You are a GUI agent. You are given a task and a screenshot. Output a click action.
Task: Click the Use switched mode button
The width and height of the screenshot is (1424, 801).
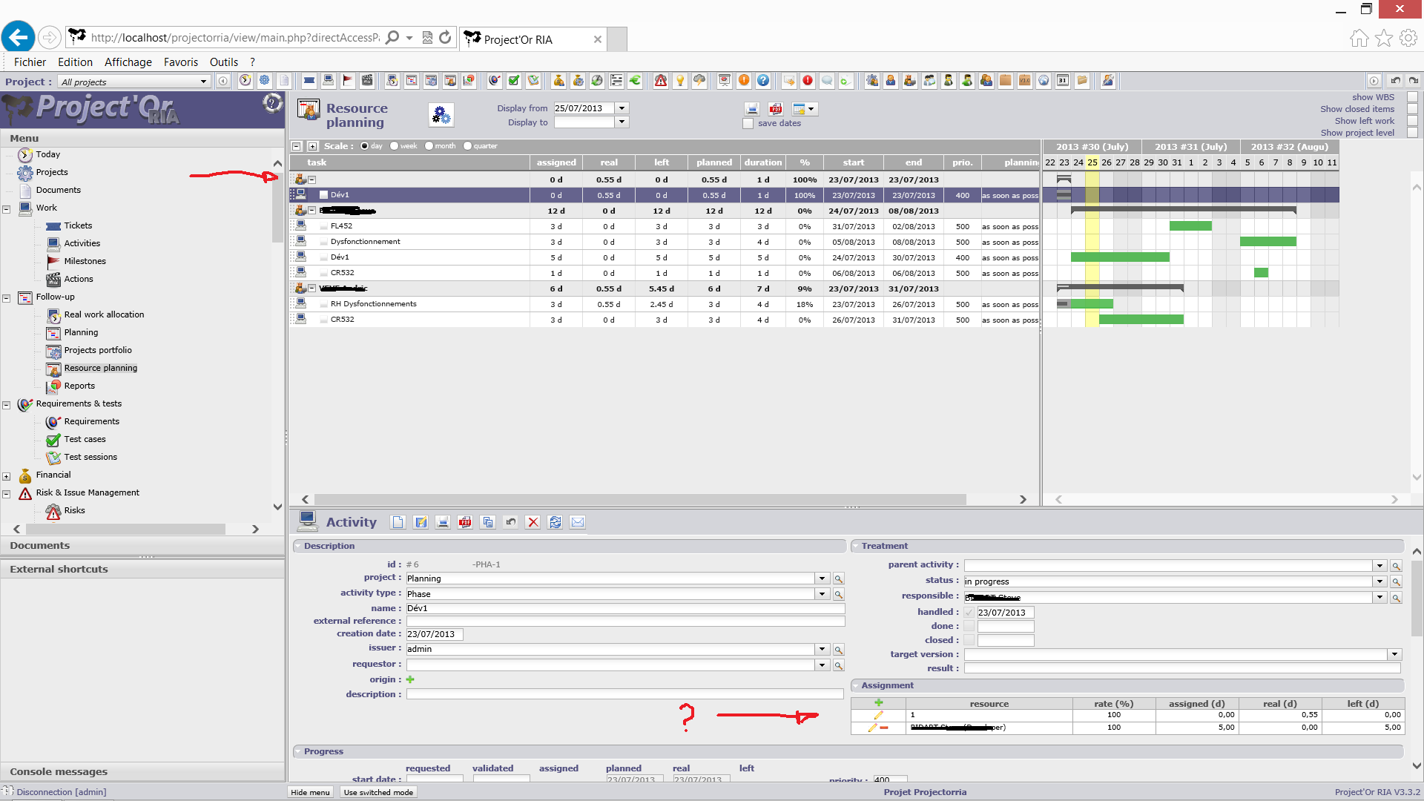pos(378,792)
